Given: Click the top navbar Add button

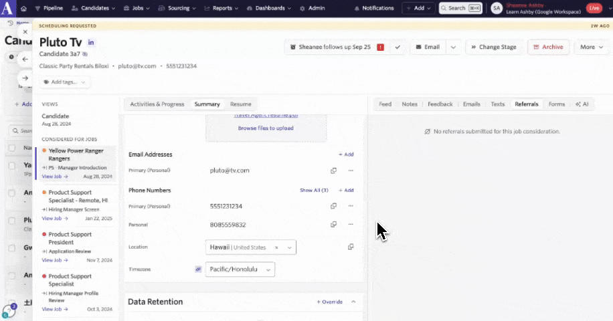Looking at the screenshot, I should tap(419, 8).
